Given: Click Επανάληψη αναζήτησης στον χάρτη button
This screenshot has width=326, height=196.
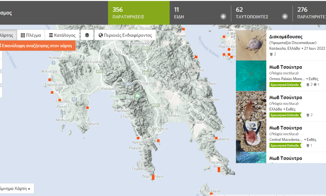Looking at the screenshot, I should tap(37, 46).
